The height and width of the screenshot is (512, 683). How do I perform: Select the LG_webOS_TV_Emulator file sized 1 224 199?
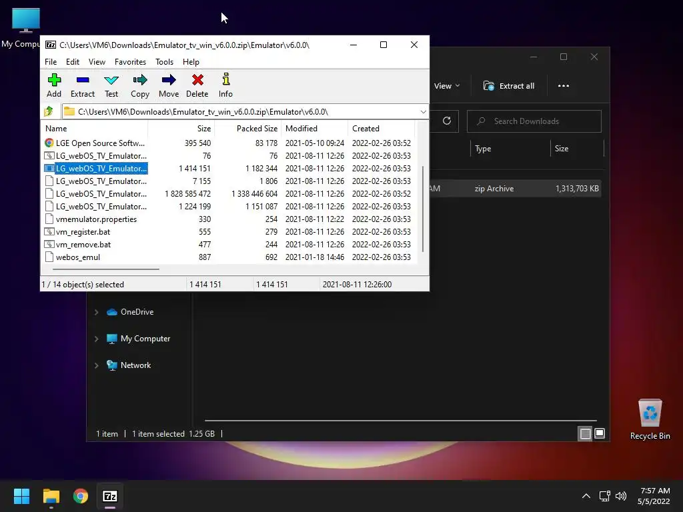101,207
